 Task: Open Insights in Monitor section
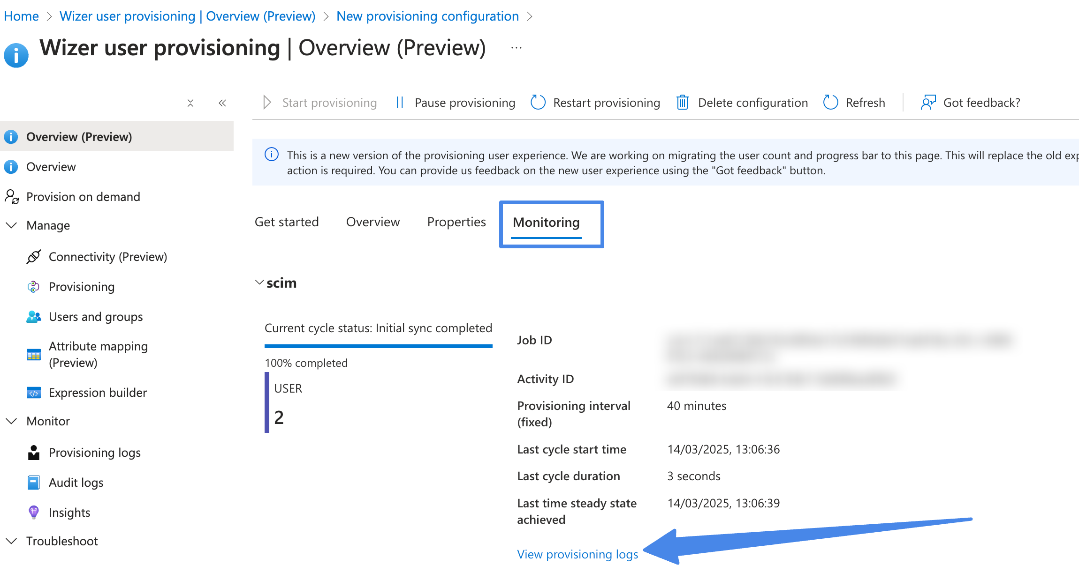click(69, 513)
